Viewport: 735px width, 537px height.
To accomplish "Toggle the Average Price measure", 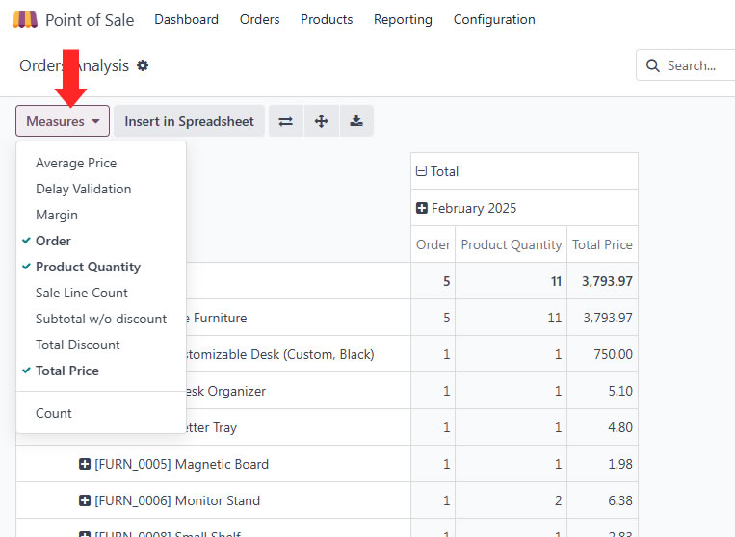I will coord(101,163).
